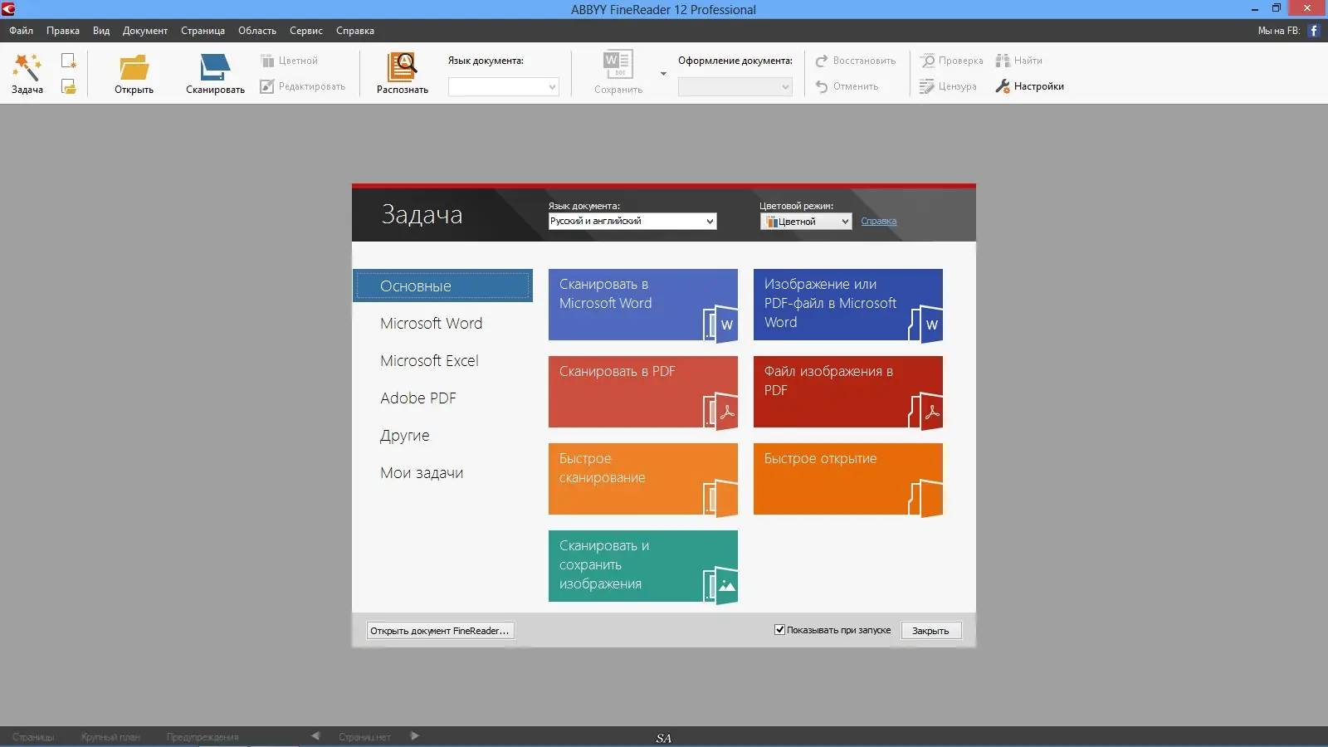Click the small orange save-document icon under new document
The width and height of the screenshot is (1328, 747).
(x=69, y=86)
